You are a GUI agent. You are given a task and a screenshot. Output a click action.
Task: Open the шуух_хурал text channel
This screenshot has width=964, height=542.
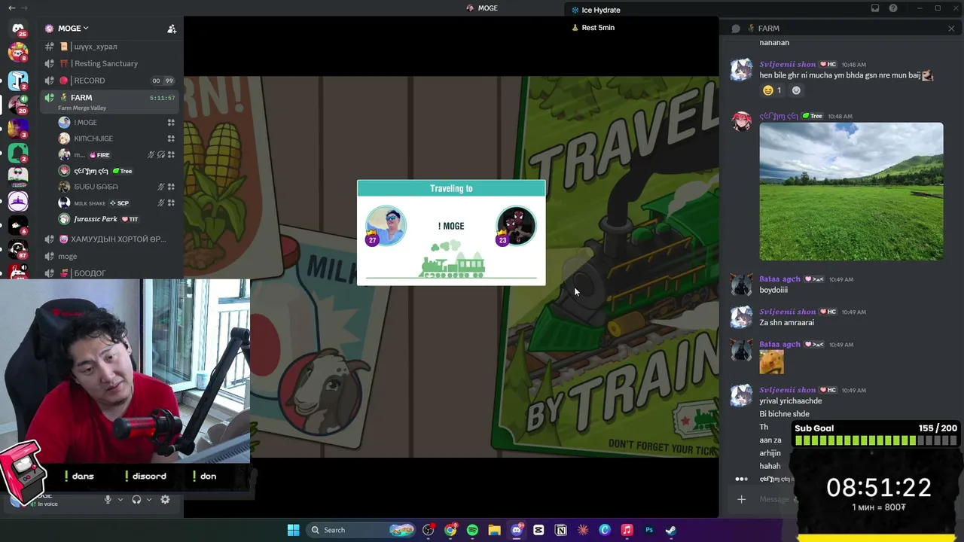pyautogui.click(x=95, y=47)
